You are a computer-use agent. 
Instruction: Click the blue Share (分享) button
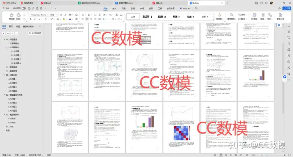pyautogui.click(x=286, y=9)
